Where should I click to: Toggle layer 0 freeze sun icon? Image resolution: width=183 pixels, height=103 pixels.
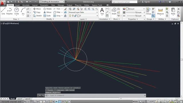(73, 16)
